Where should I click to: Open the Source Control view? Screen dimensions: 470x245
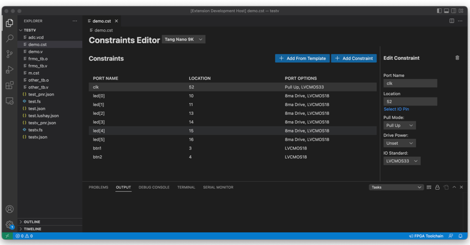tap(9, 54)
